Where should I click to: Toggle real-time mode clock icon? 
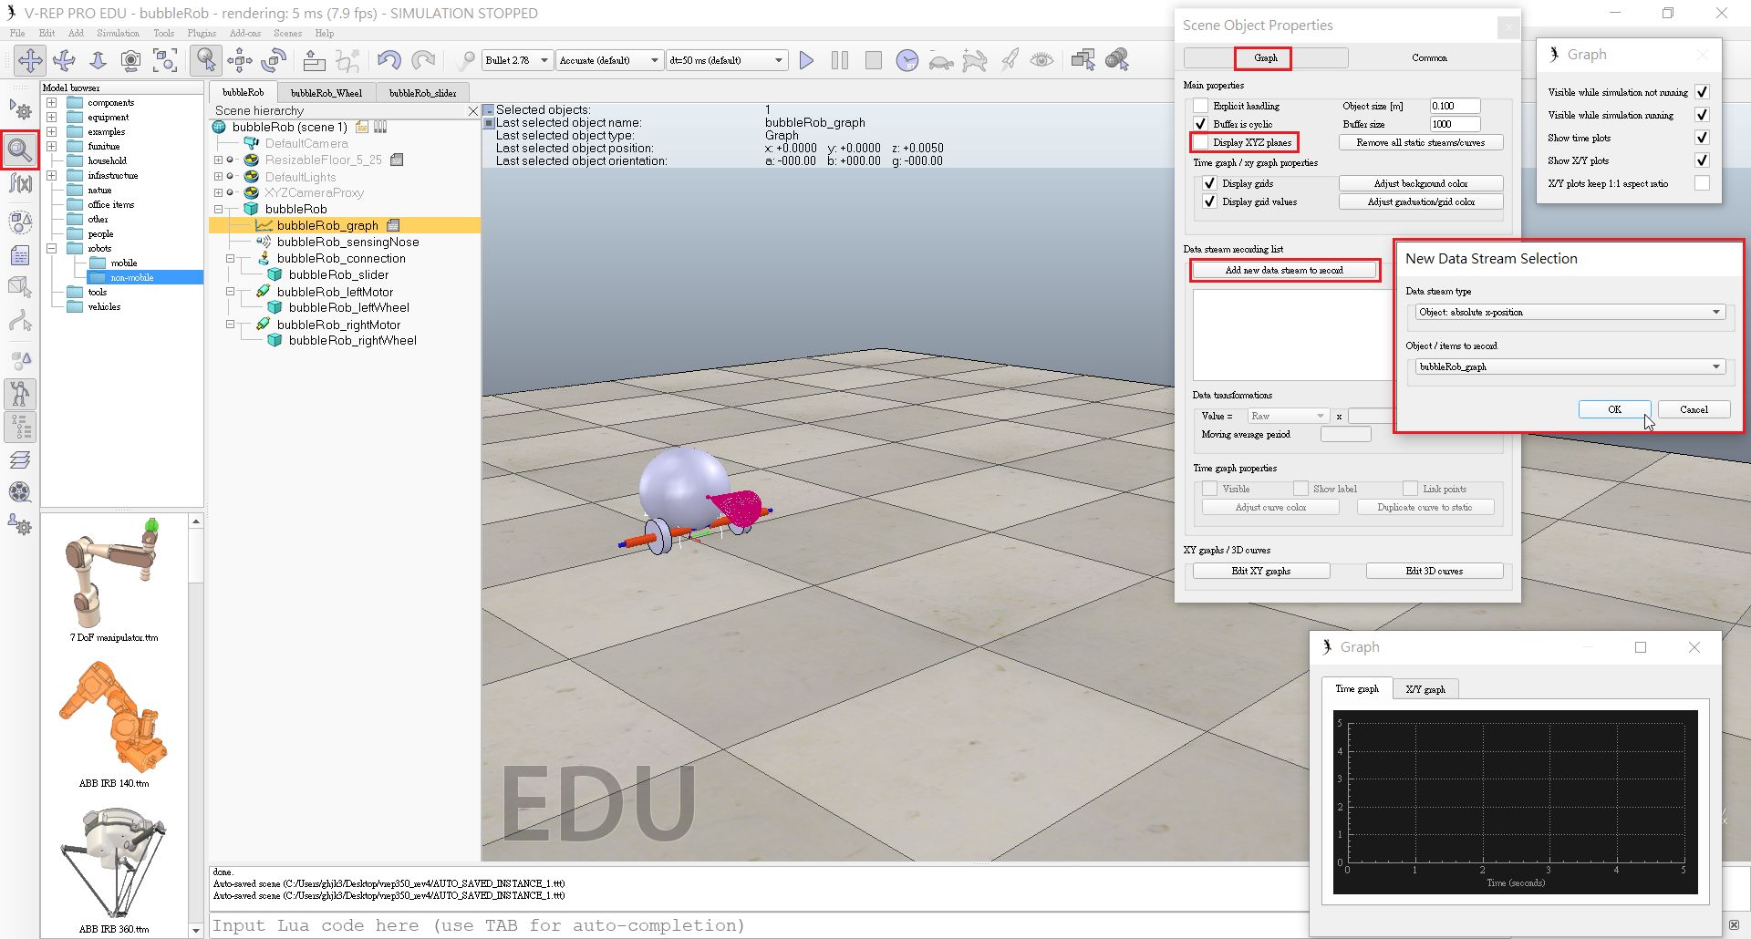(907, 60)
